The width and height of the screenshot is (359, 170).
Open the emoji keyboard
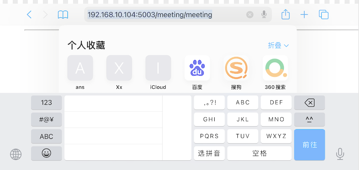point(47,153)
